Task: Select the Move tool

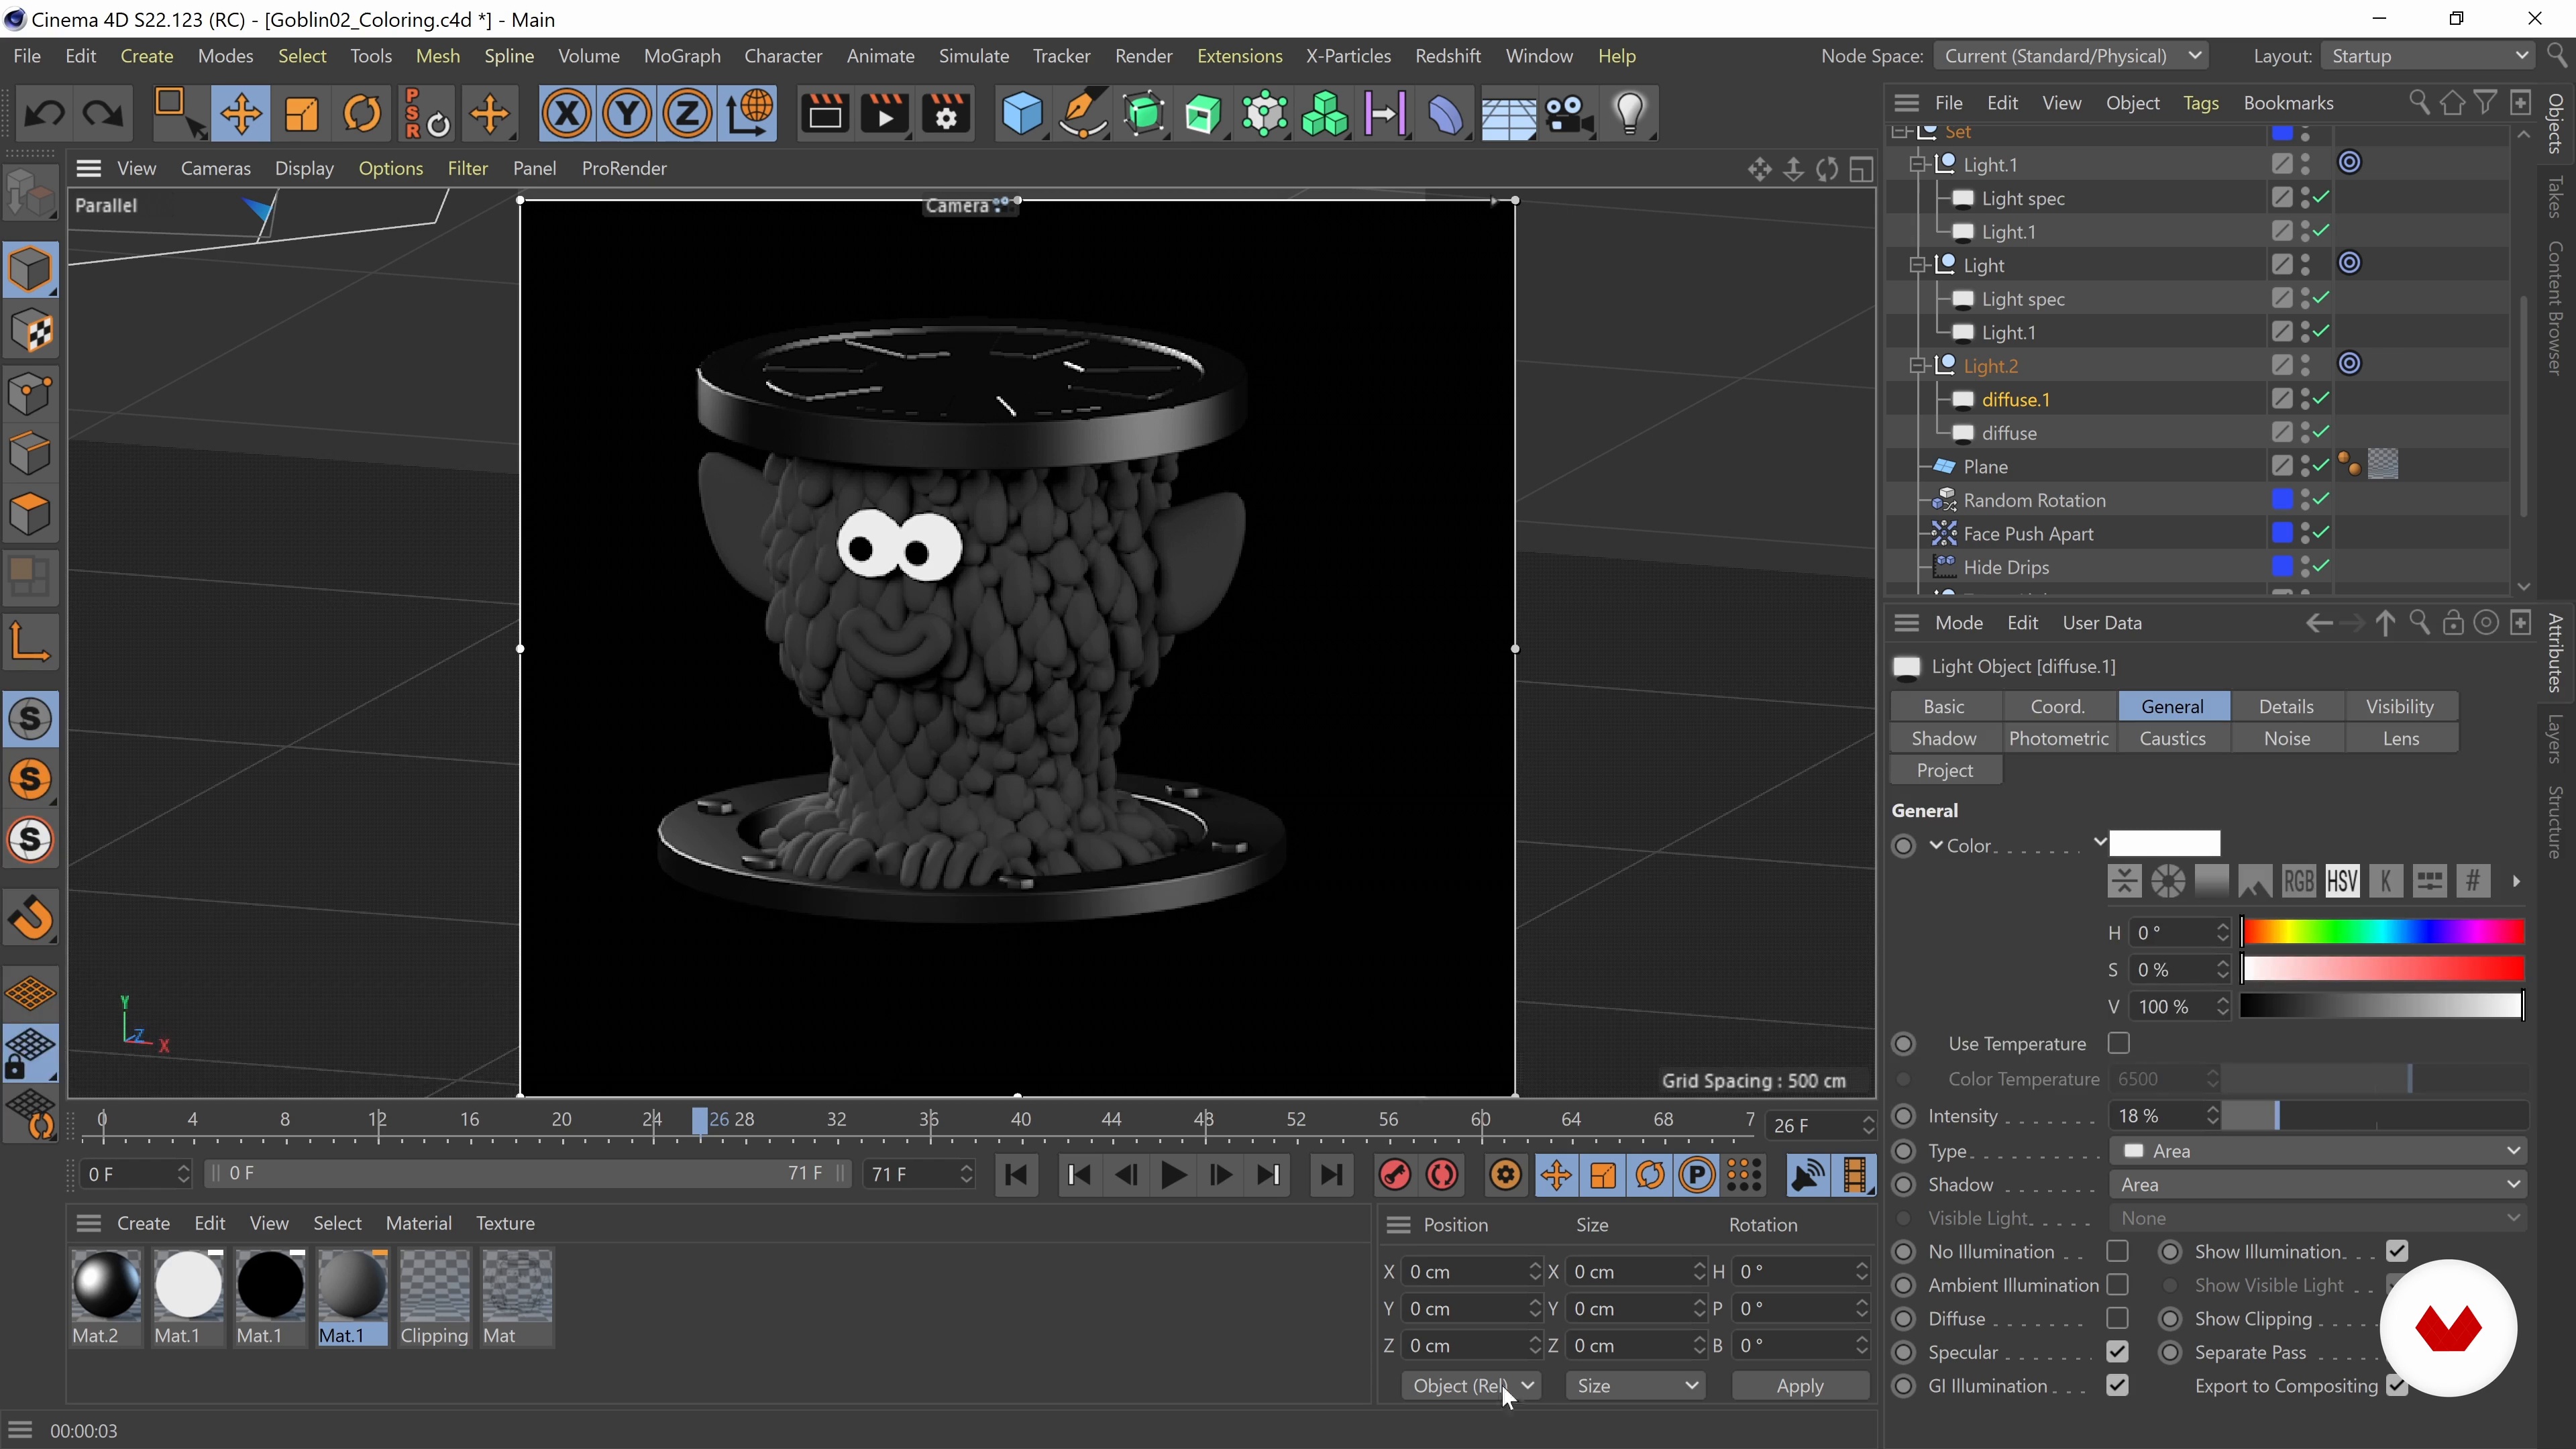Action: click(x=240, y=113)
